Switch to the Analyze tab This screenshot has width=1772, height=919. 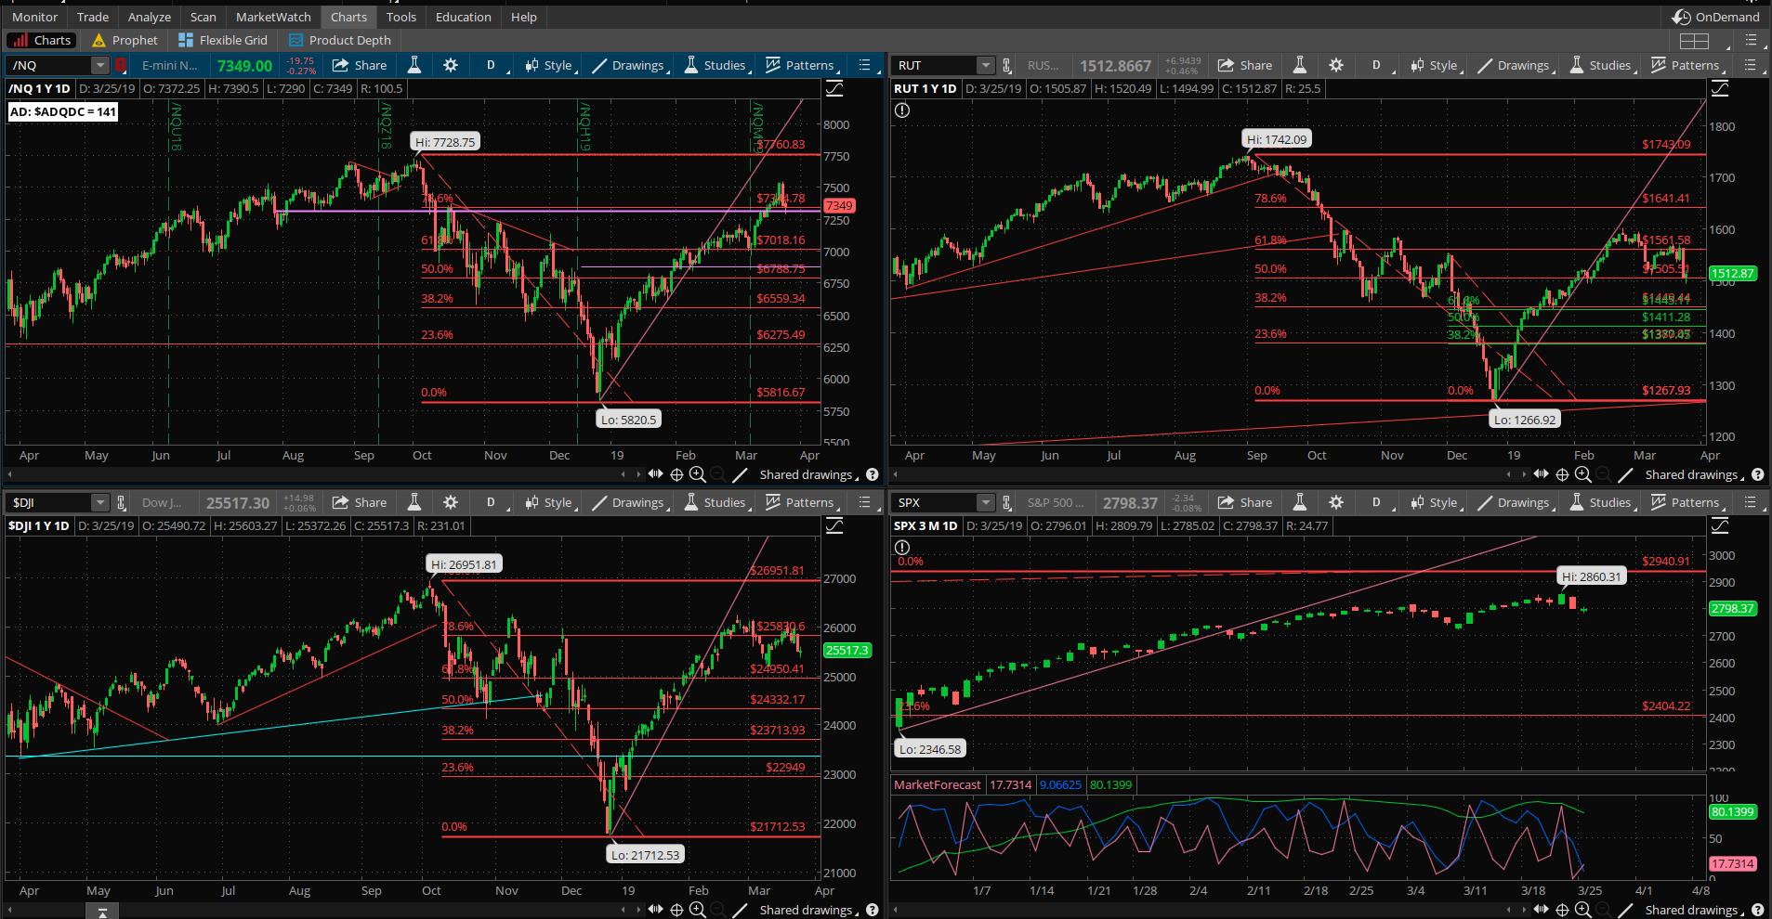[150, 17]
